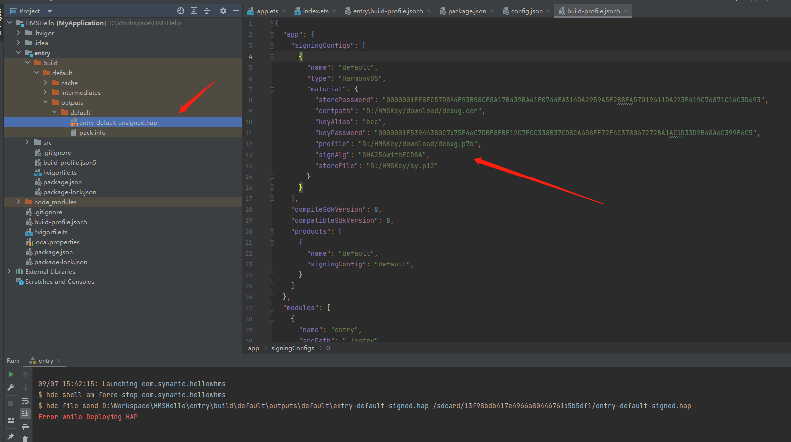This screenshot has width=791, height=442.
Task: Close the entry tab in Run panel
Action: [59, 361]
